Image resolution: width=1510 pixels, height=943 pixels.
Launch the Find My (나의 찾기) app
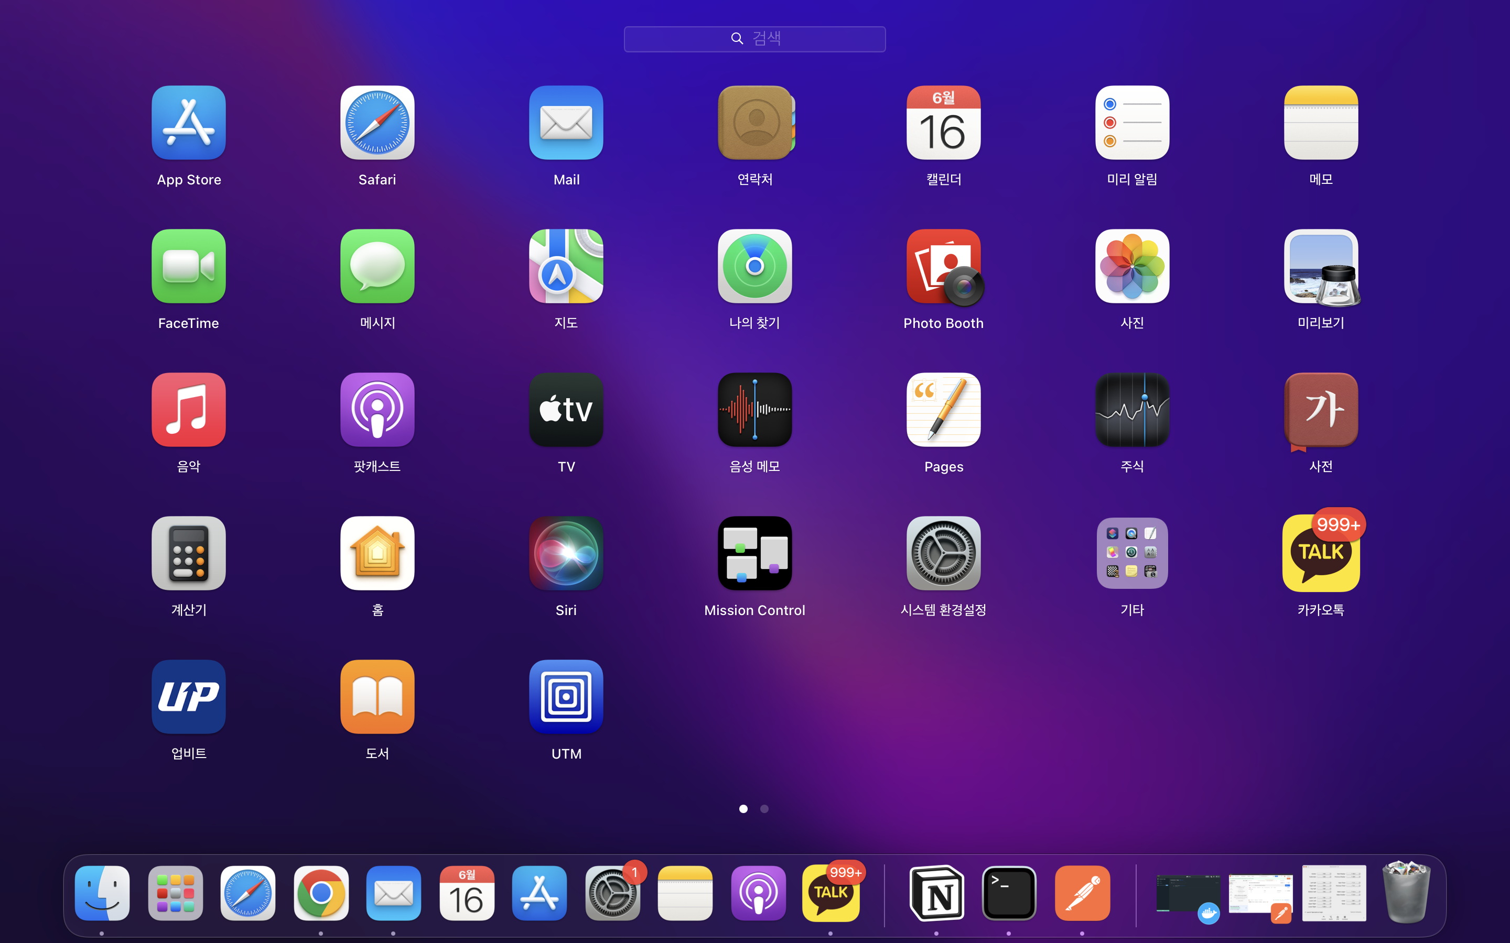[754, 267]
